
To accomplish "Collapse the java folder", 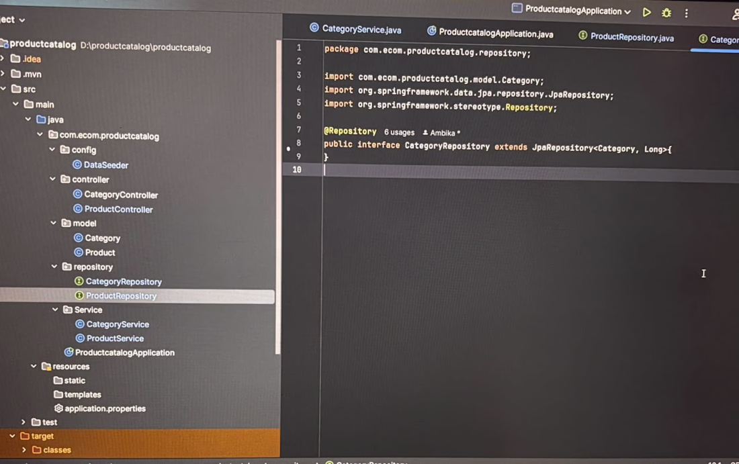I will (x=28, y=119).
